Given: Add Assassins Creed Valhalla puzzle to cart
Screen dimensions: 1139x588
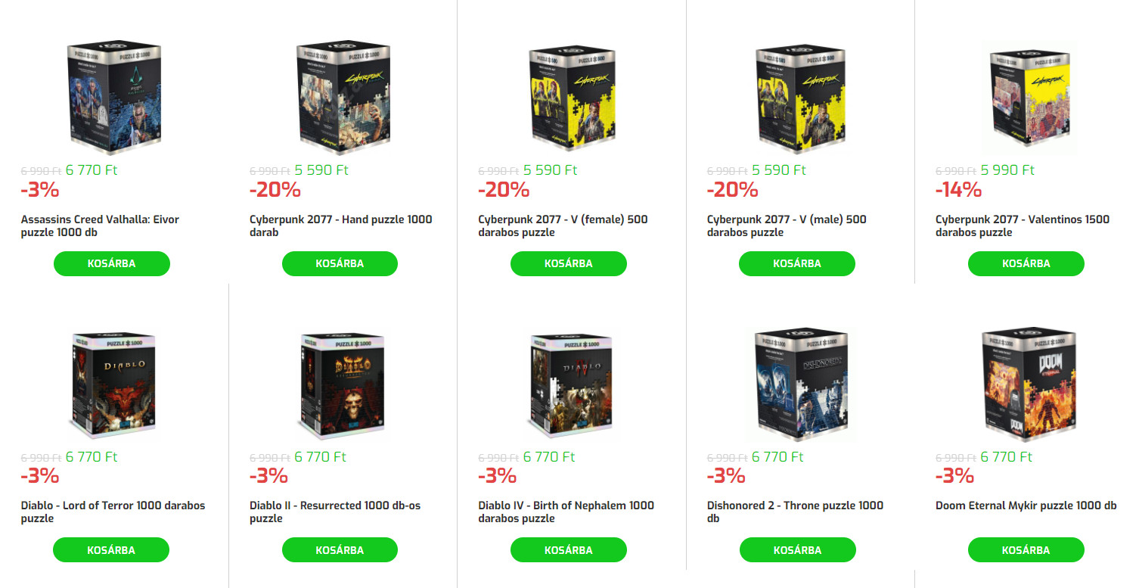Looking at the screenshot, I should pos(112,263).
